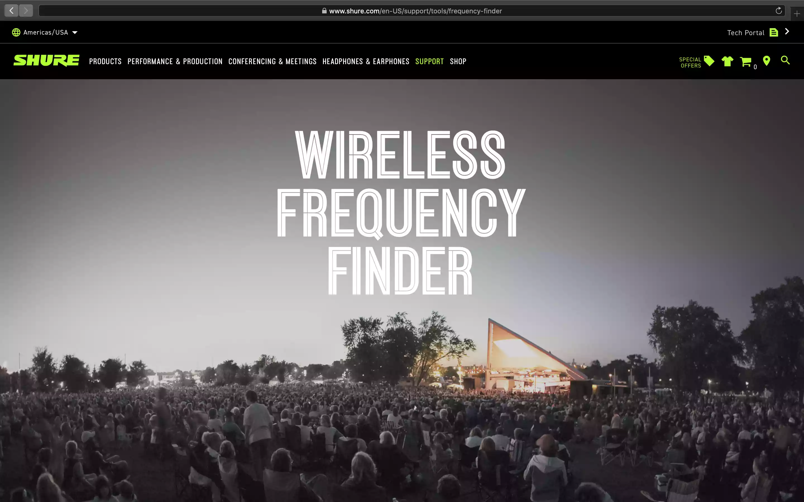
Task: Expand the Tech Portal chevron arrow
Action: 787,32
